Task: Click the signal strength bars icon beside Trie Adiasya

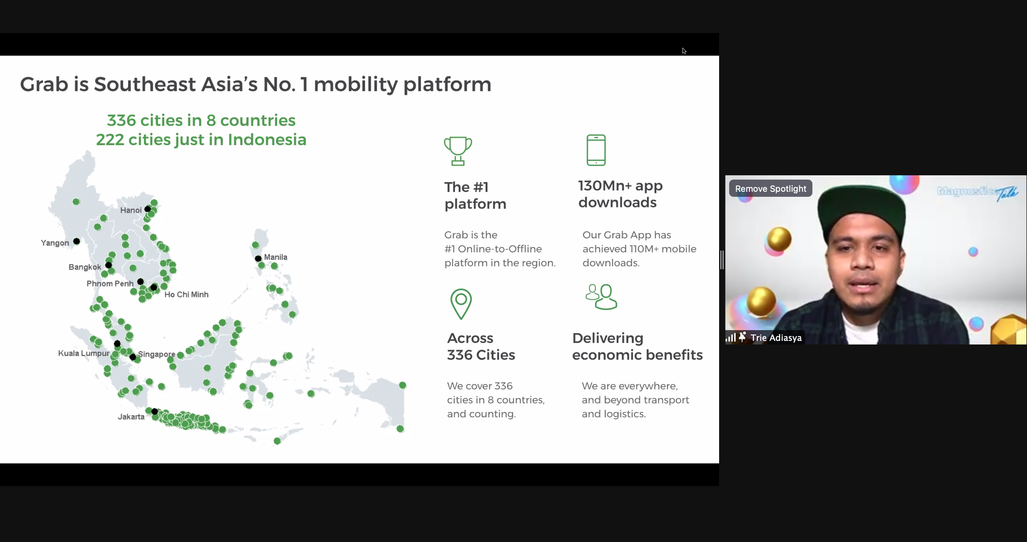Action: [x=730, y=338]
